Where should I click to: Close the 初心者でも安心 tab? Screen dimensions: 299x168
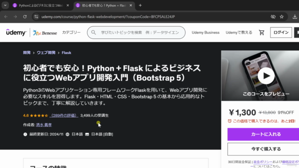point(131,6)
